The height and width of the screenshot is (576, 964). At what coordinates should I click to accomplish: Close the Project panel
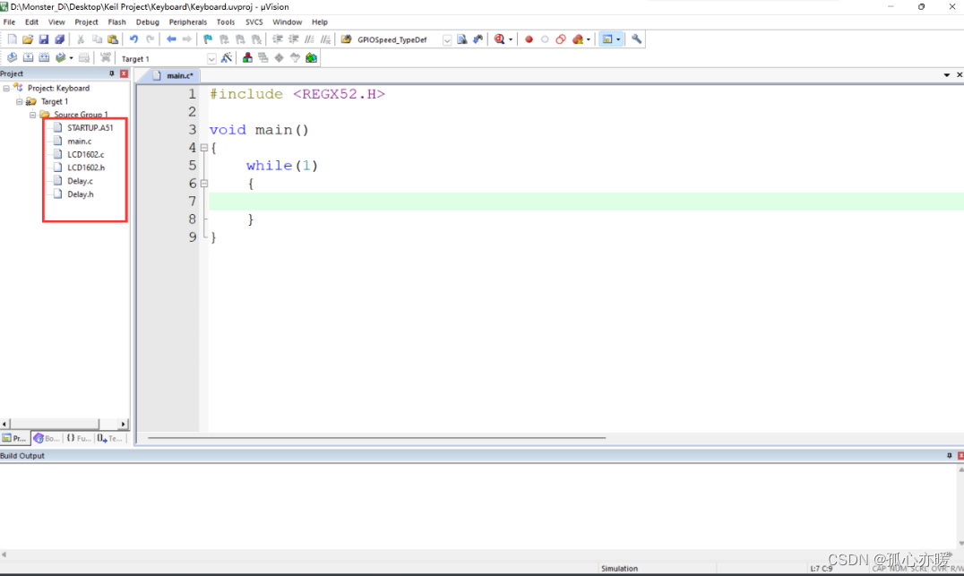tap(124, 73)
